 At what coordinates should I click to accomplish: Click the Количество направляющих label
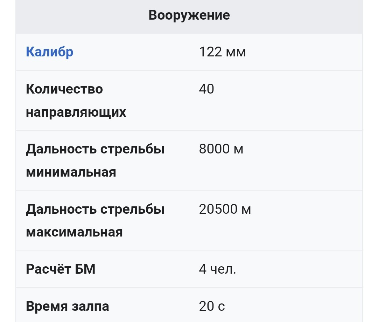[x=76, y=101]
